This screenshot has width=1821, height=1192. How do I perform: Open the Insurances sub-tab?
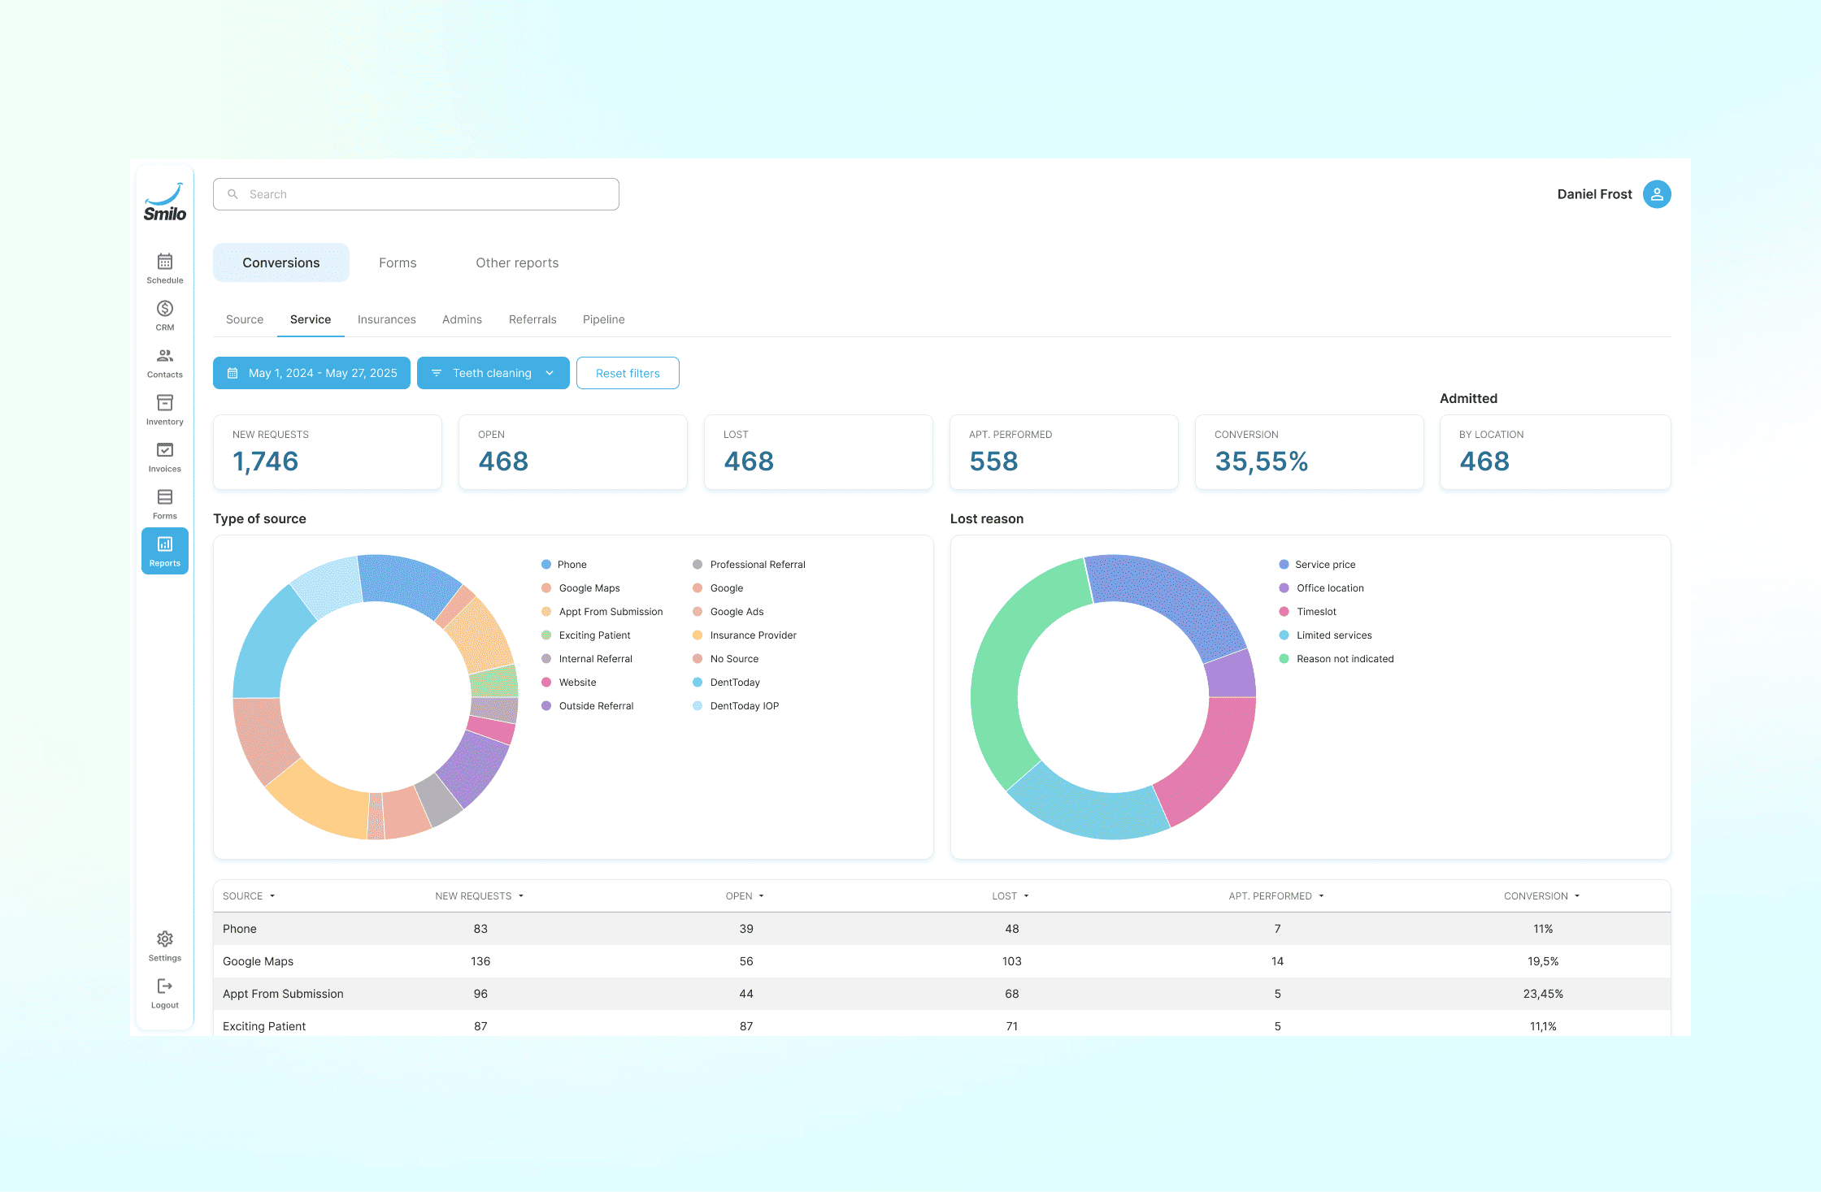click(387, 319)
